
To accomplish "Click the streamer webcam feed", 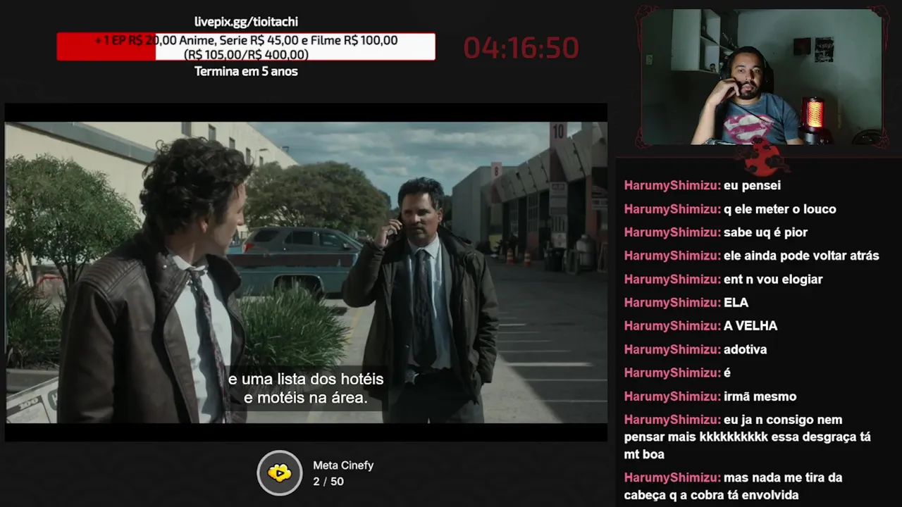I will 762,77.
